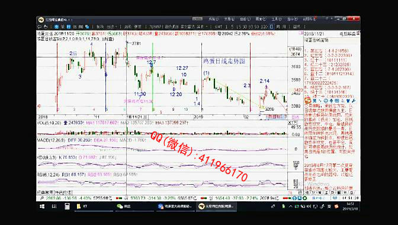Expand the toolbar dropdown beside the period numbers

point(207,27)
